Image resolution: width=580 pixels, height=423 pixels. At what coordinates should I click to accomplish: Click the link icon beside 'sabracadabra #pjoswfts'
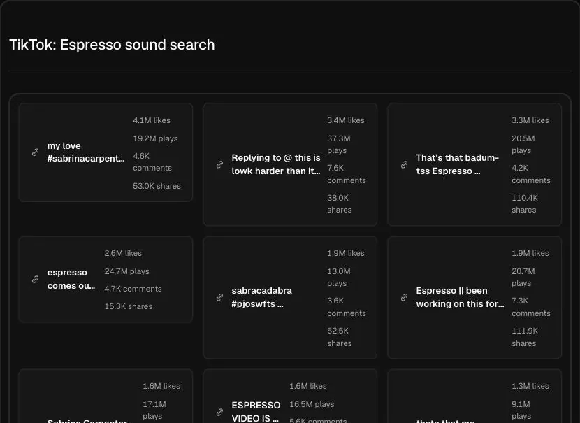click(x=219, y=297)
